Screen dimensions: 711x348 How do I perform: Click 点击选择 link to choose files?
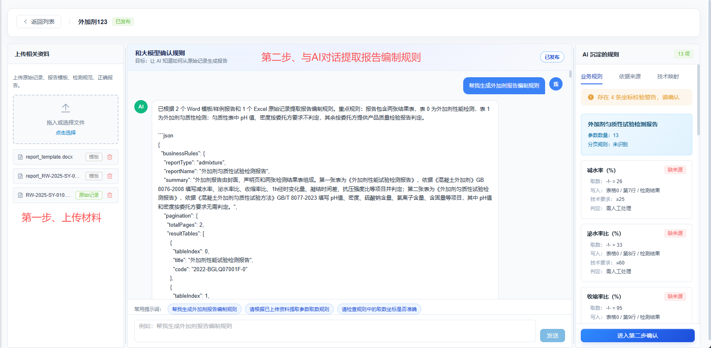point(66,132)
